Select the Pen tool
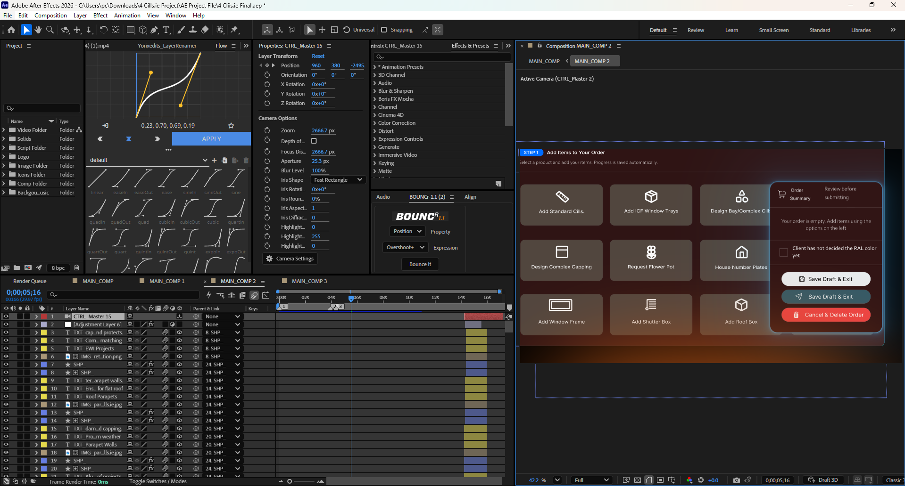 [154, 30]
